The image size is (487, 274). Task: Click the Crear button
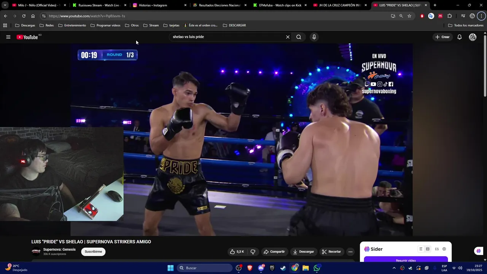[442, 37]
